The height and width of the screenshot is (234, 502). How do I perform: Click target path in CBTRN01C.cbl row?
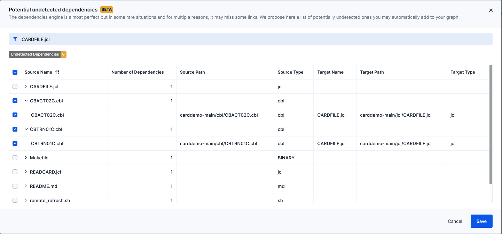click(396, 143)
